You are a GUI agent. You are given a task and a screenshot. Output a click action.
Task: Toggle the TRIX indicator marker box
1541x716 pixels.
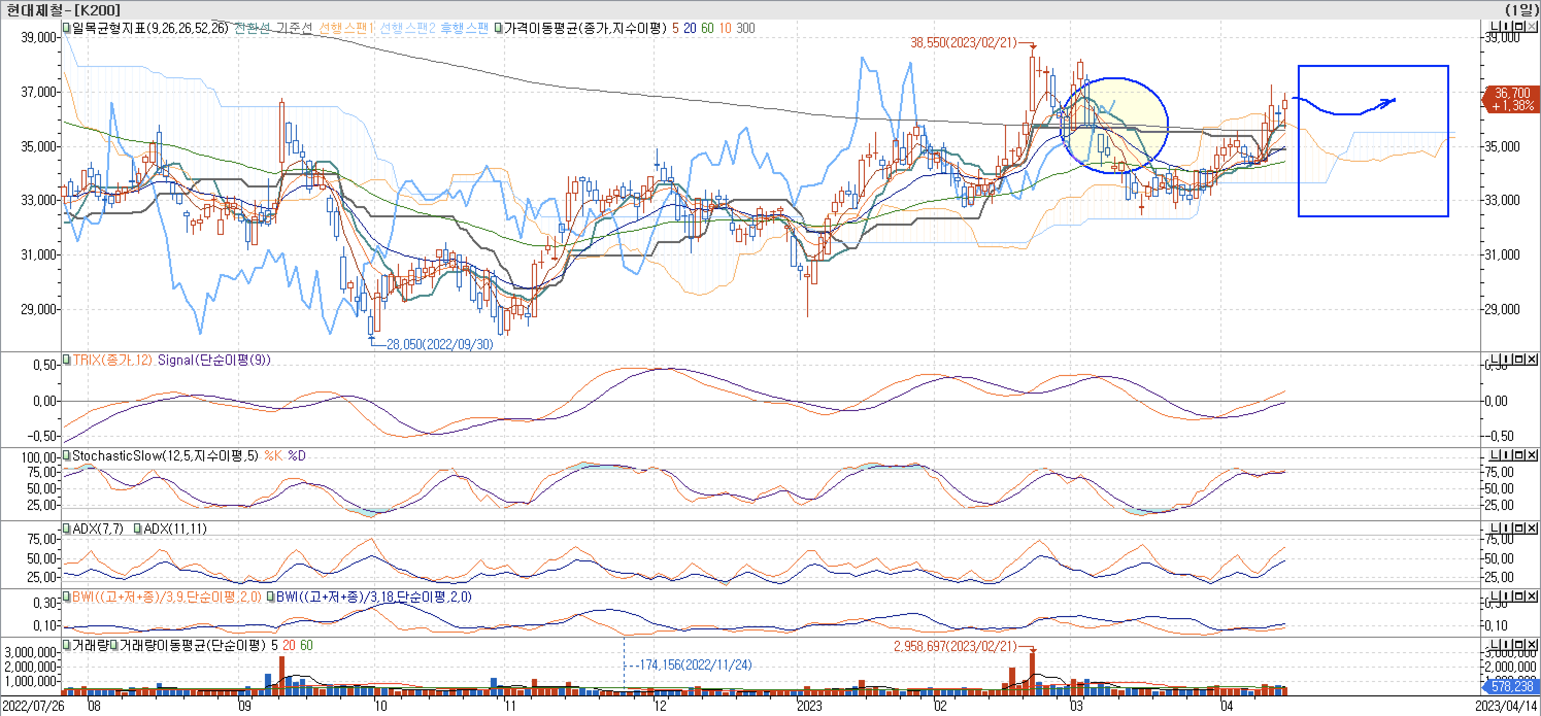click(x=66, y=360)
